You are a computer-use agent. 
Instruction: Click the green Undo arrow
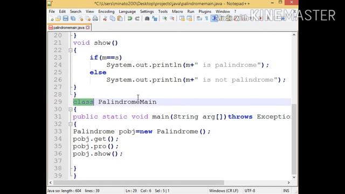[x=130, y=19]
